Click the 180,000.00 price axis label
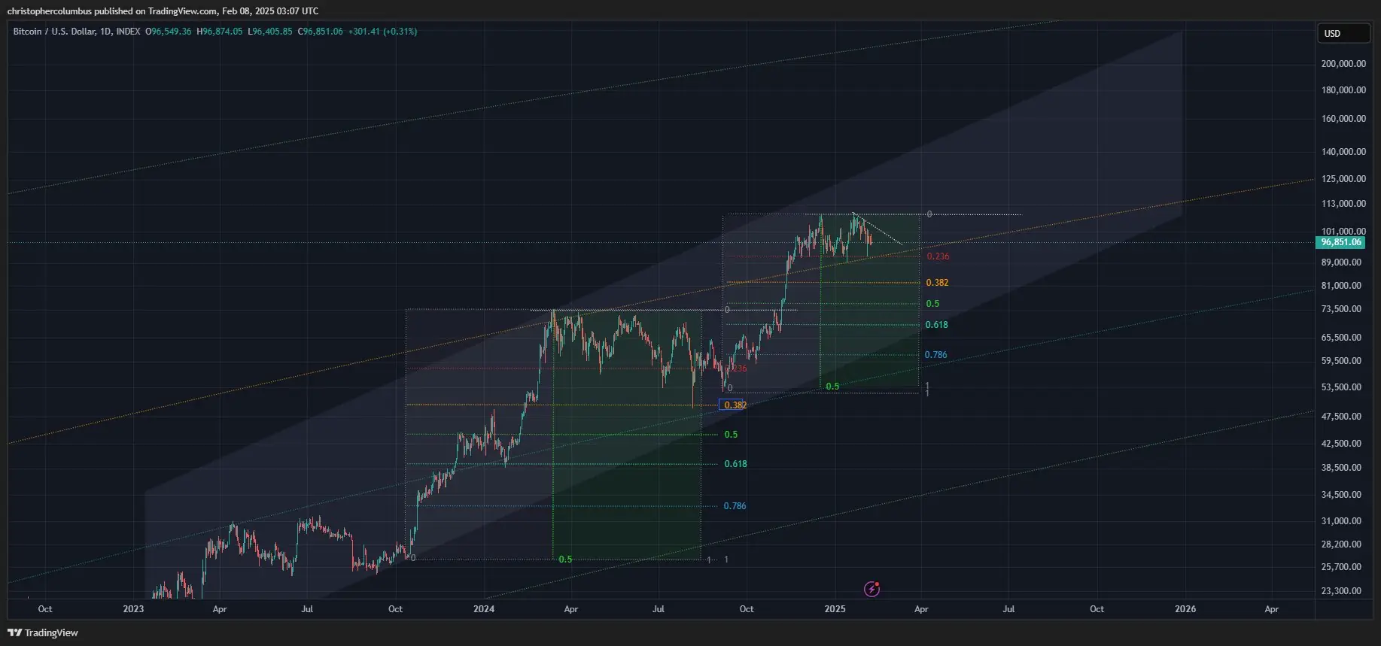The image size is (1381, 646). 1343,90
